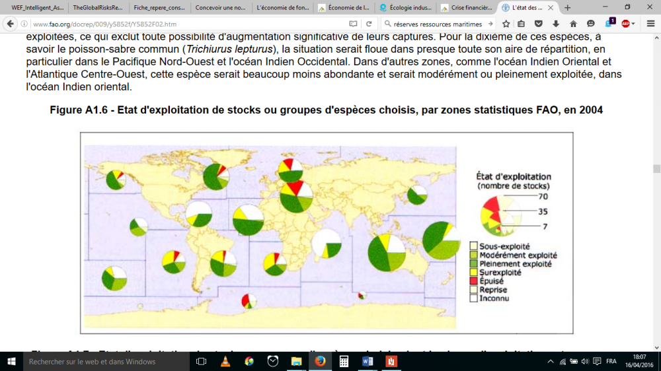The image size is (661, 371).
Task: Open the bookmarks list icon
Action: tap(522, 24)
